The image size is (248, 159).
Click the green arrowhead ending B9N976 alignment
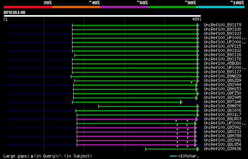click(198, 107)
